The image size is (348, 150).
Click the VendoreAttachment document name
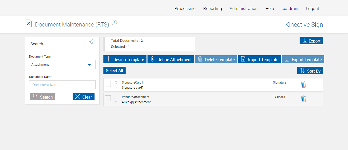click(x=136, y=97)
